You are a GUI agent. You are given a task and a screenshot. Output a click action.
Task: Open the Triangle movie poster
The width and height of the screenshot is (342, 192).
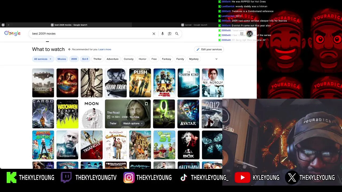point(92,145)
